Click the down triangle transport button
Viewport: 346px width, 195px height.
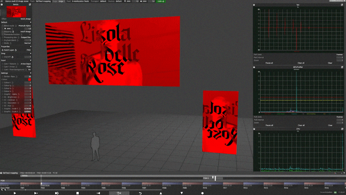182,193
